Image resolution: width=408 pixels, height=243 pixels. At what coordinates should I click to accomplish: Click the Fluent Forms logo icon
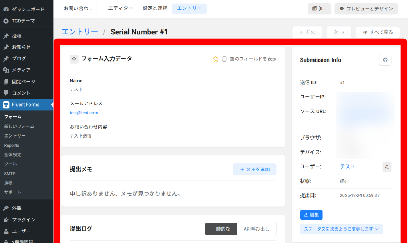6,105
